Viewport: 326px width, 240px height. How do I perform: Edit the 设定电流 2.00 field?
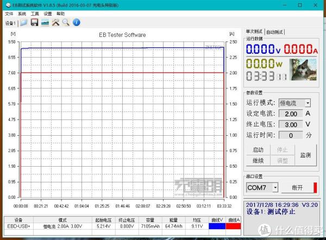pyautogui.click(x=291, y=113)
